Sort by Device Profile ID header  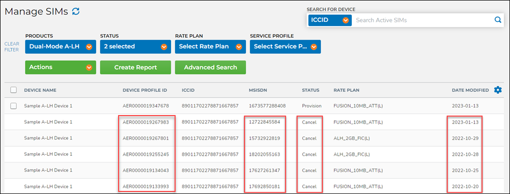tap(145, 90)
